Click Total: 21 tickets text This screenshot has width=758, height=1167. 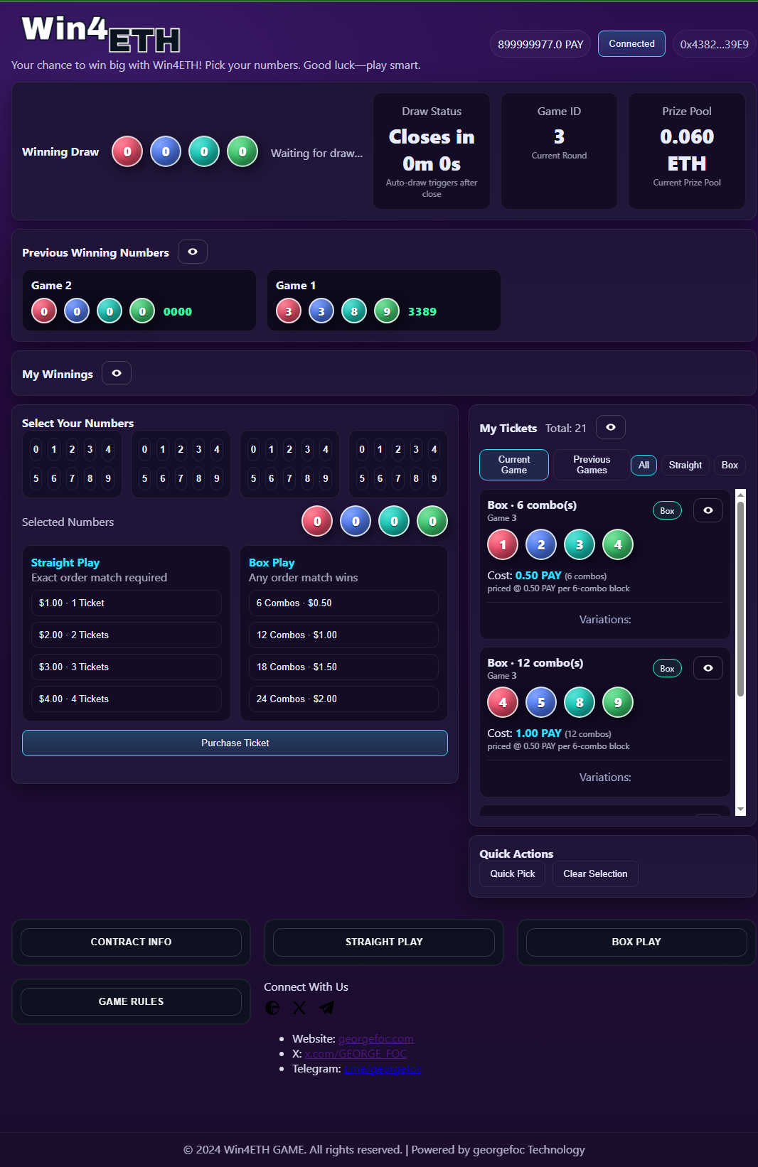[x=566, y=428]
